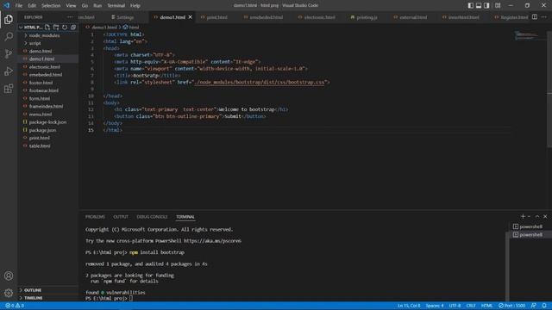Click the feedback icon in status bar
552x310 pixels.
tap(534, 306)
